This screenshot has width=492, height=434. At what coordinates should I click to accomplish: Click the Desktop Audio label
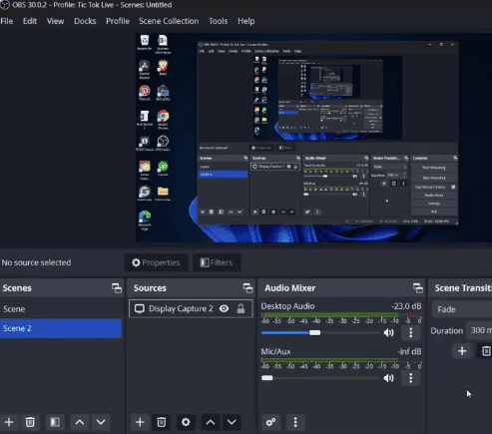287,306
